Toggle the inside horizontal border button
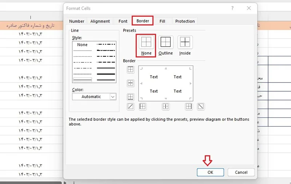This screenshot has width=291, height=184. pos(131,83)
